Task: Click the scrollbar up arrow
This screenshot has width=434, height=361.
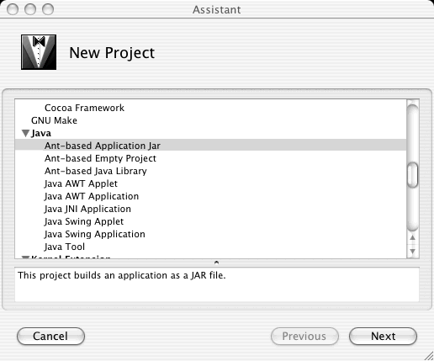Action: (412, 238)
